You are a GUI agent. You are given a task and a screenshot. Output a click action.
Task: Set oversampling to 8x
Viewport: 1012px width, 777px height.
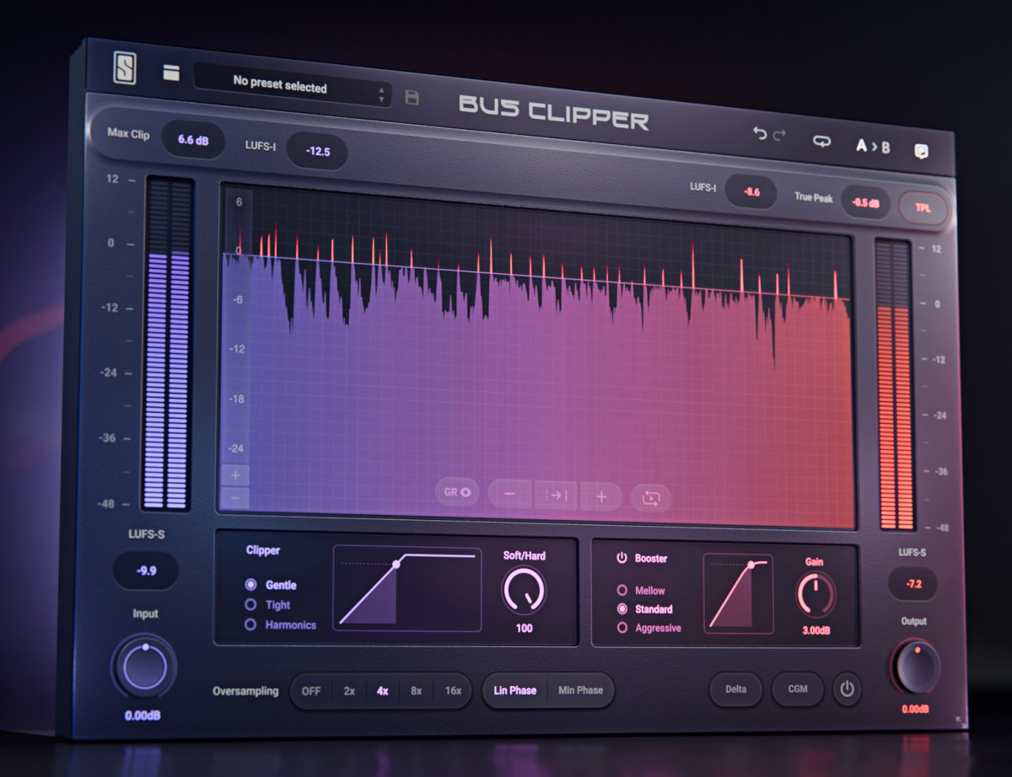click(x=417, y=691)
